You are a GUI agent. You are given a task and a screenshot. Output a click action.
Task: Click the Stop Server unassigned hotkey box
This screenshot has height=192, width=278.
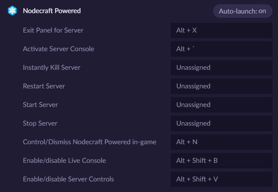click(222, 123)
